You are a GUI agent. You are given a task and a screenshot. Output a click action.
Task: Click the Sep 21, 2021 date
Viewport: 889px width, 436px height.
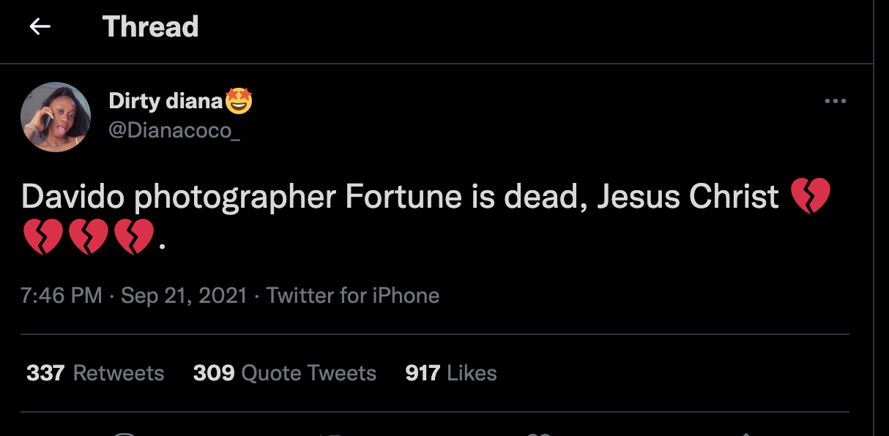[184, 296]
